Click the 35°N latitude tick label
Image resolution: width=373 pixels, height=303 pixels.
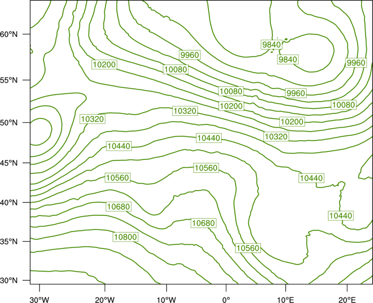point(9,241)
